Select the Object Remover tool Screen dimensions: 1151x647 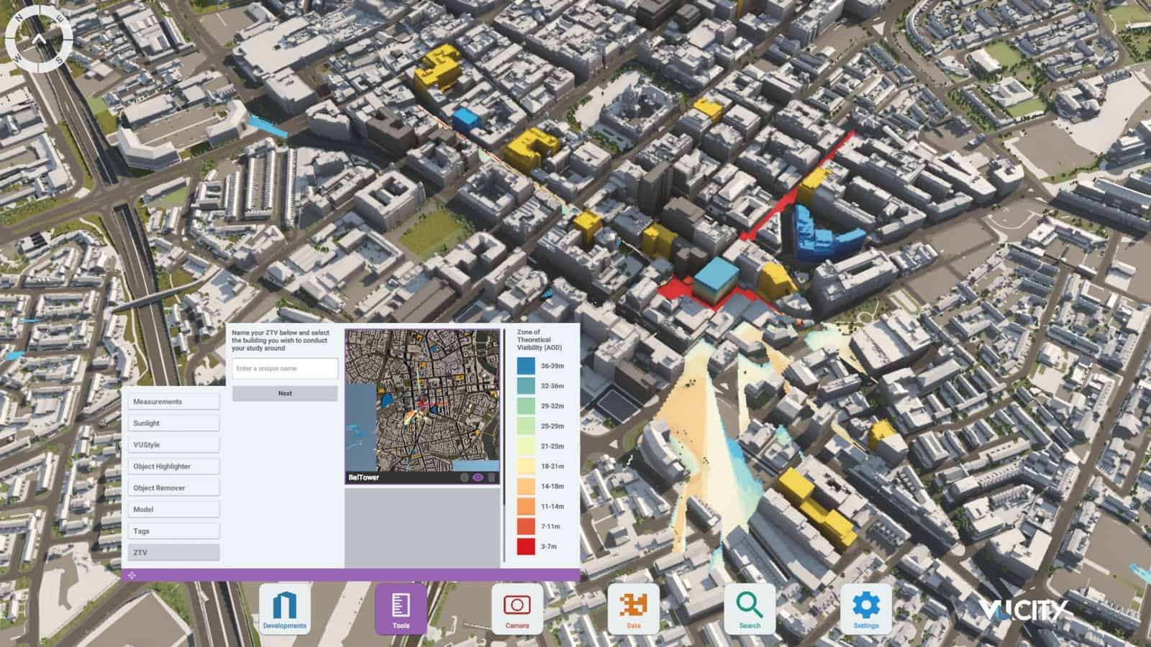pos(173,487)
